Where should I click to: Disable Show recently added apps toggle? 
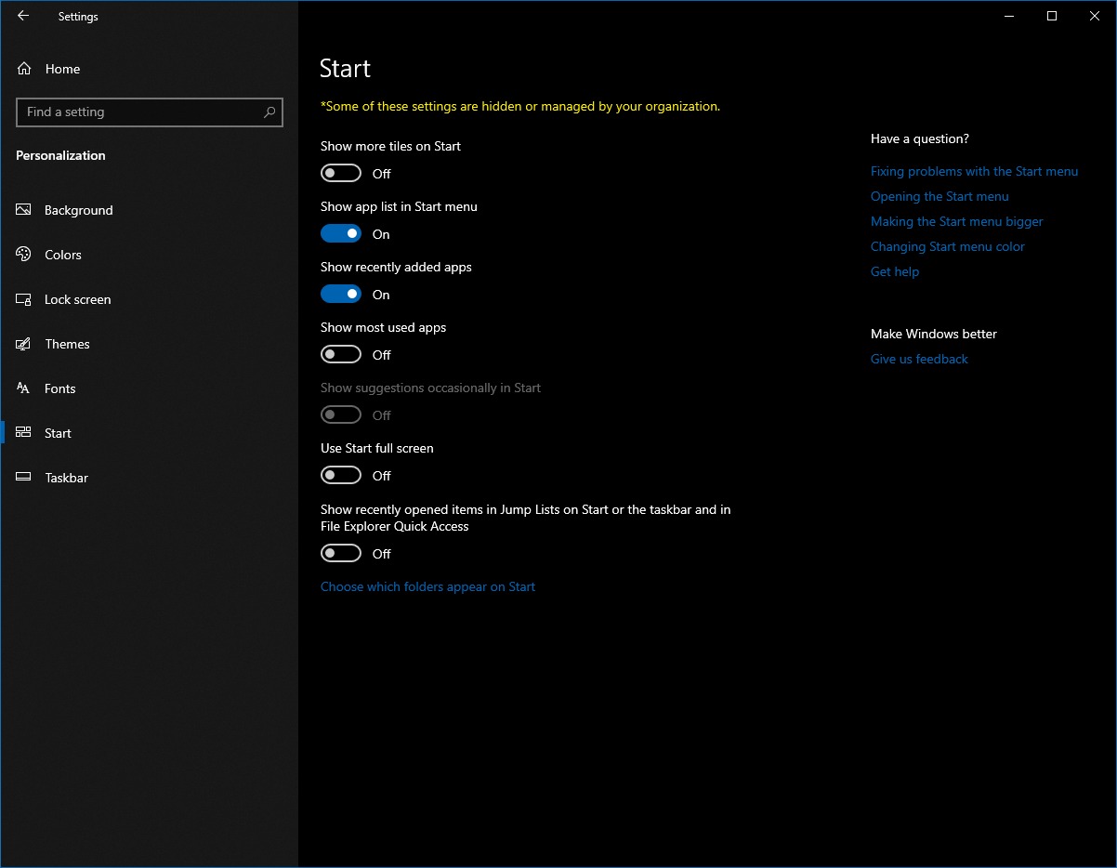341,295
